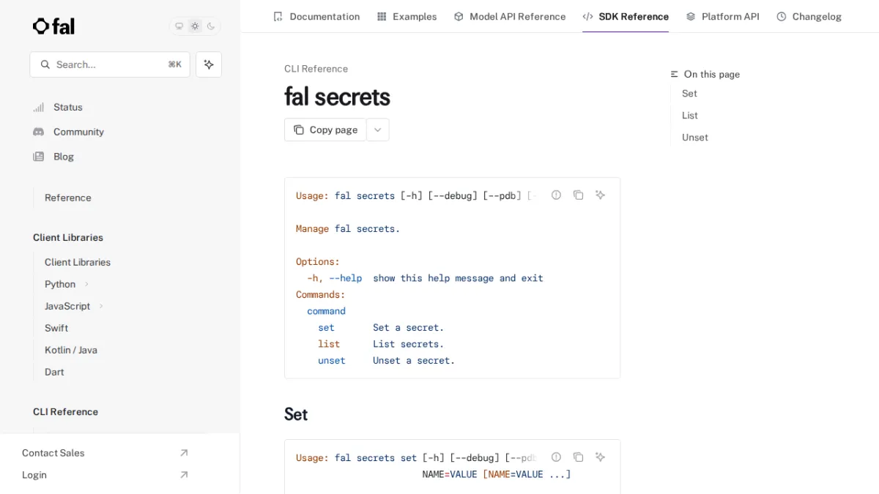Click the Contact Sales external arrow icon
Viewport: 879px width, 494px height.
(x=184, y=453)
